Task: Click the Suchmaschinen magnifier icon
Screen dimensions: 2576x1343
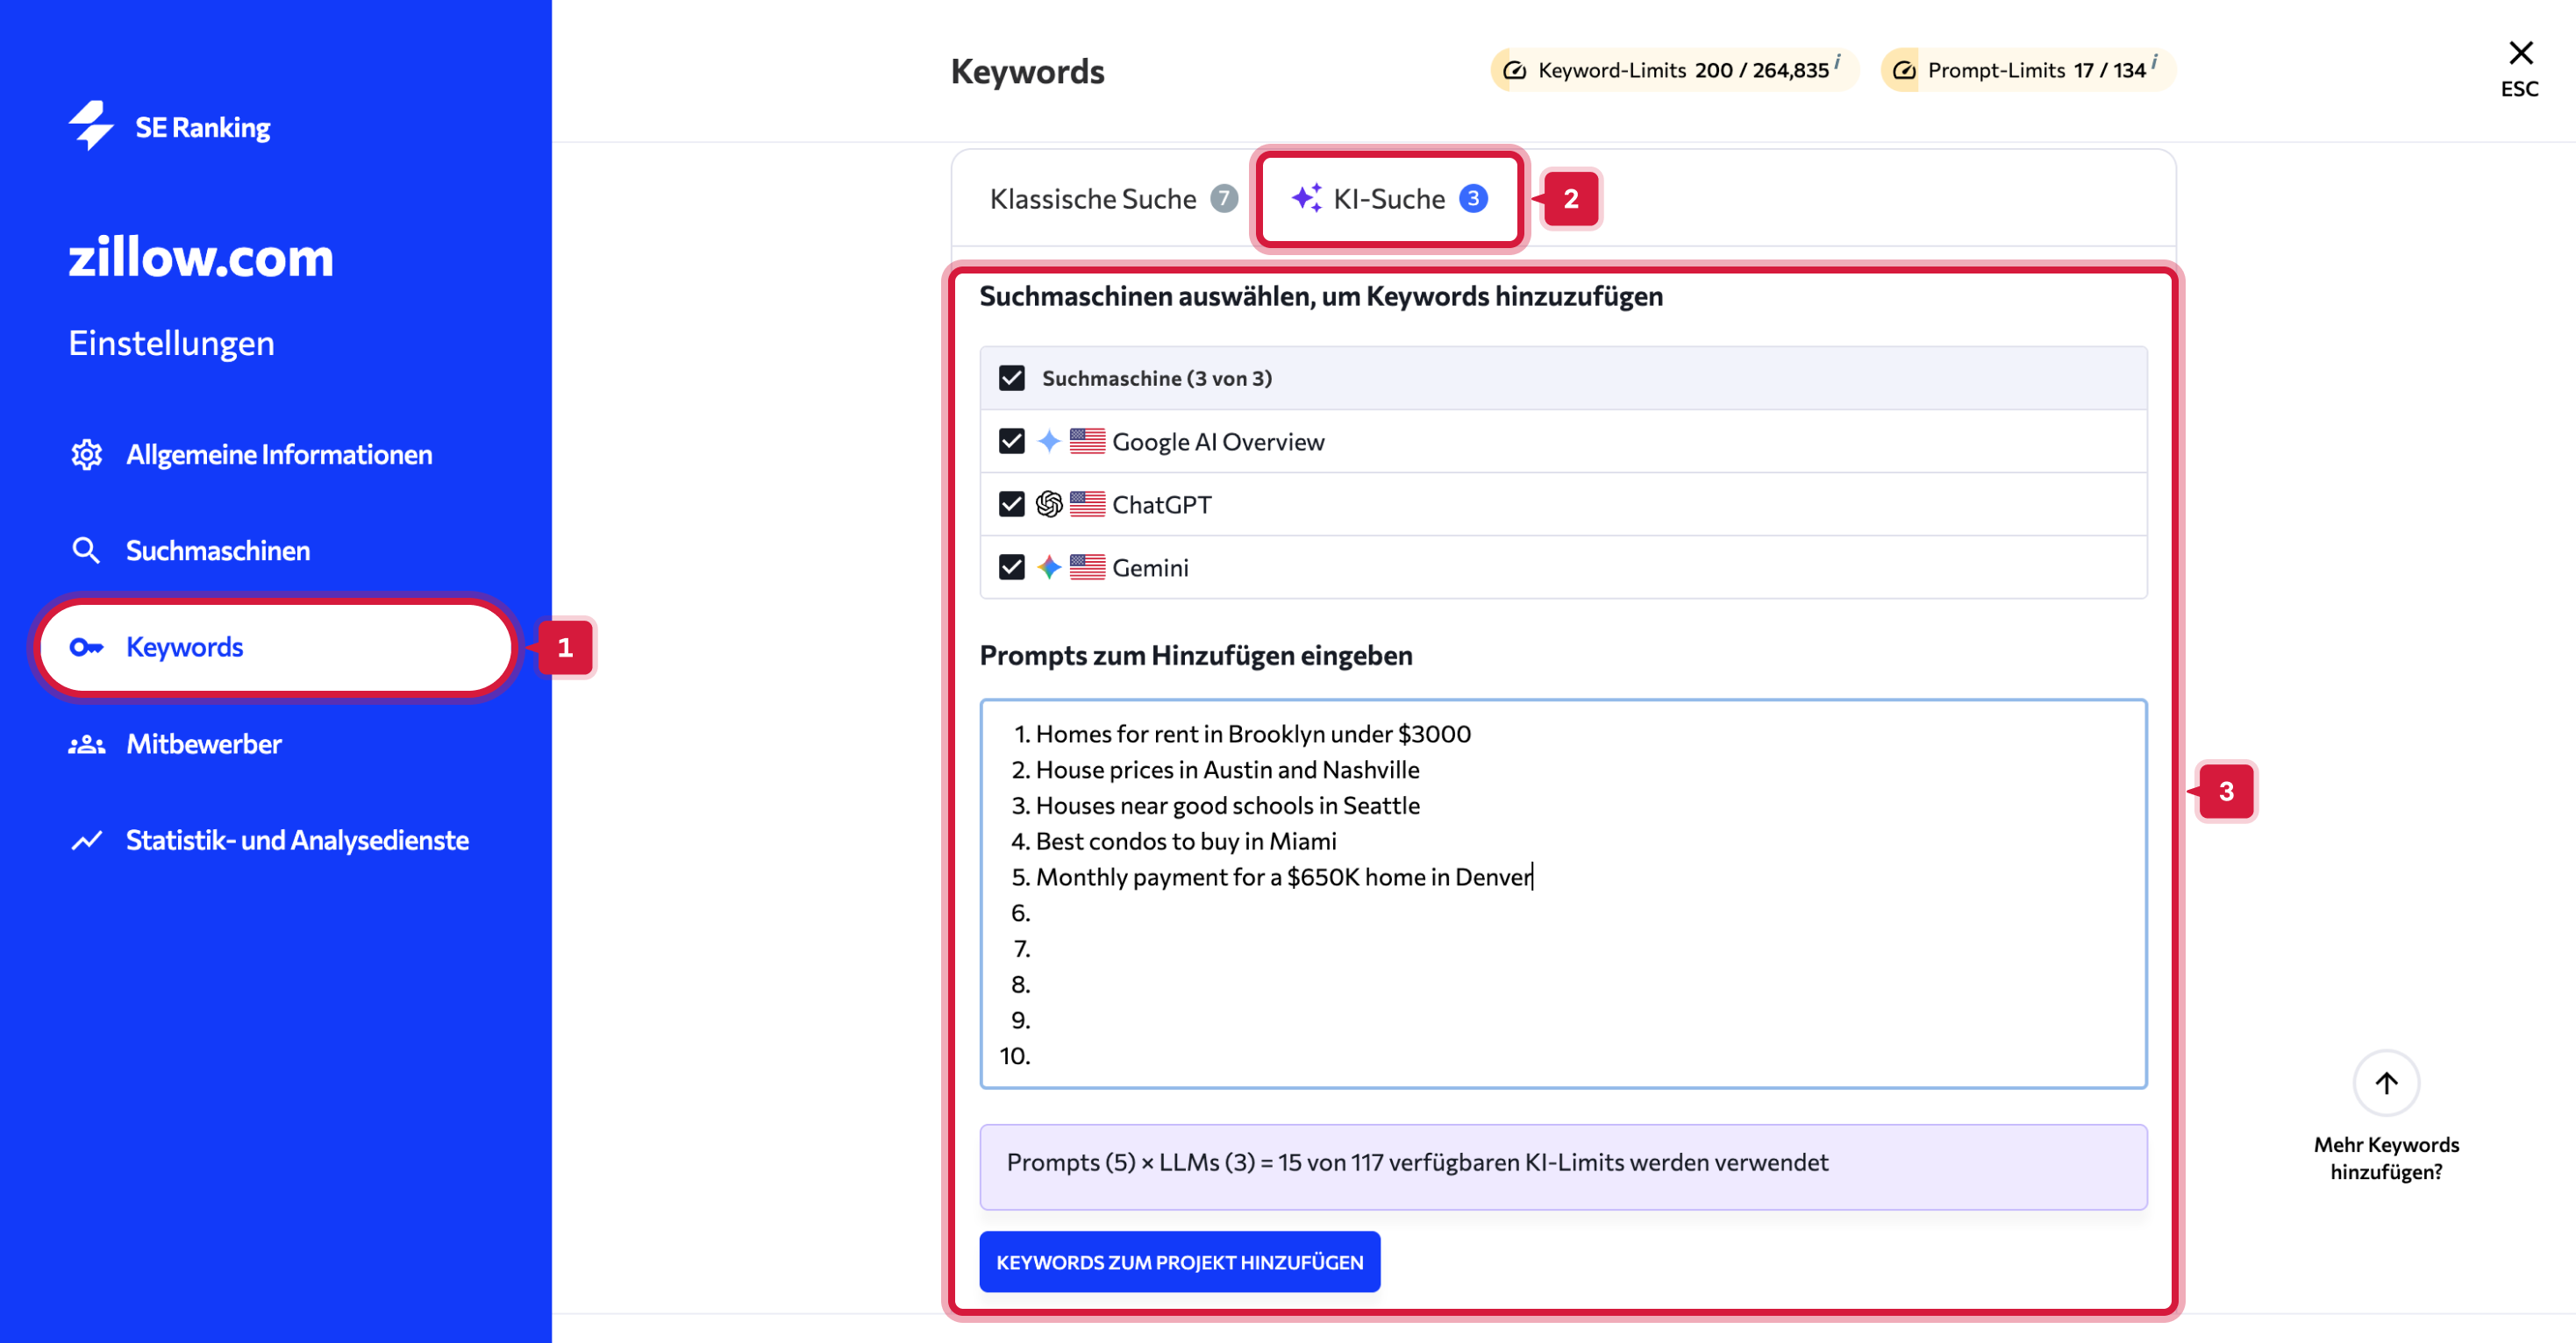Action: coord(86,551)
